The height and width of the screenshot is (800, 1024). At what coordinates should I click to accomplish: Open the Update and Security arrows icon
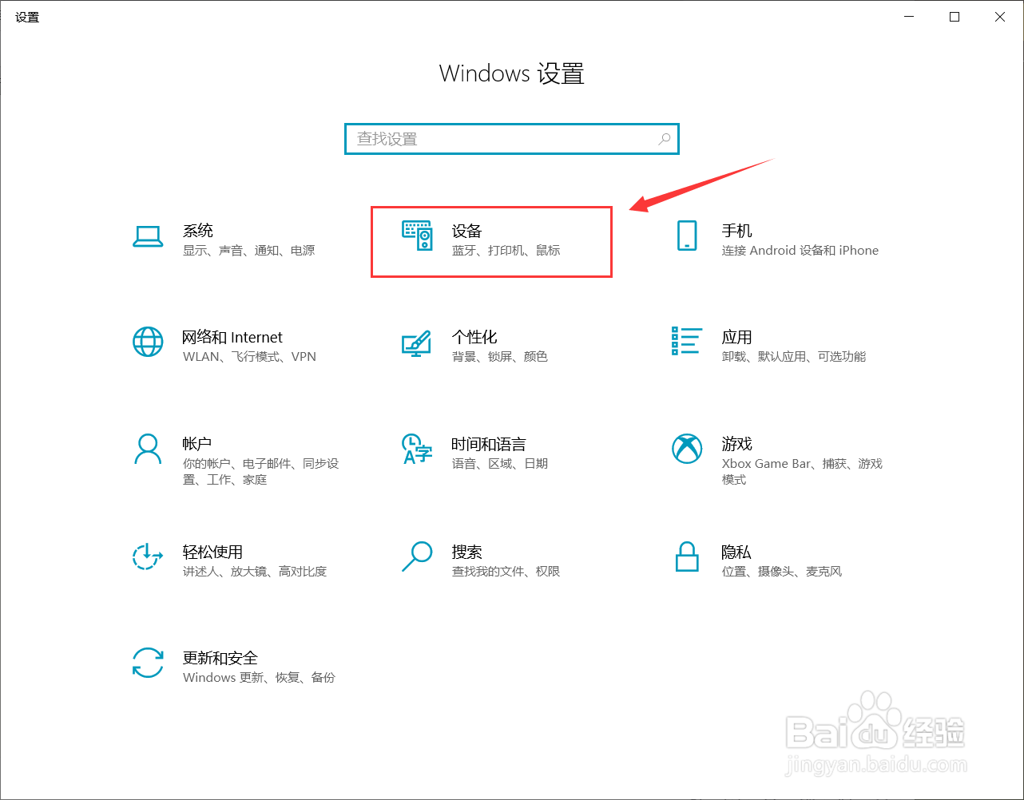point(148,663)
